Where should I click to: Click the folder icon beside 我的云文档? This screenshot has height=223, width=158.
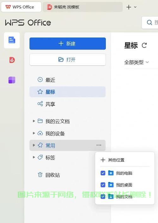tap(40, 121)
